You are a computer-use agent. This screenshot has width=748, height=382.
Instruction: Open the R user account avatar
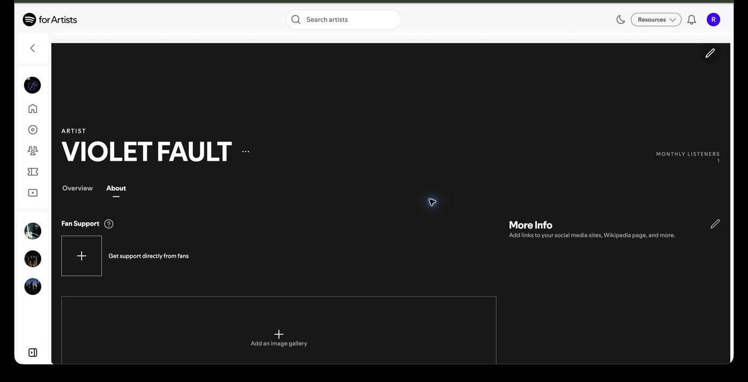tap(713, 20)
